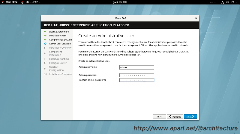240x134 pixels.
Task: Click the Installation Path checkmark icon
Action: [45, 36]
